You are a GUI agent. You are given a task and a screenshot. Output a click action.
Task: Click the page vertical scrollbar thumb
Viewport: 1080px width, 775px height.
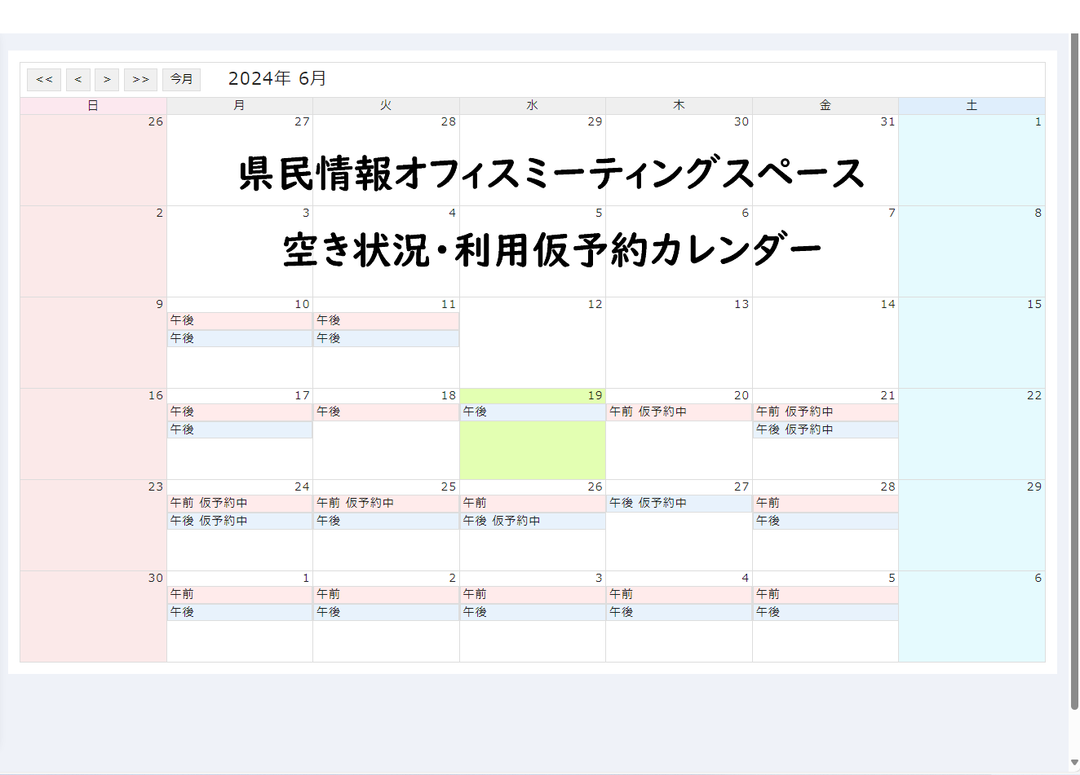(1074, 372)
